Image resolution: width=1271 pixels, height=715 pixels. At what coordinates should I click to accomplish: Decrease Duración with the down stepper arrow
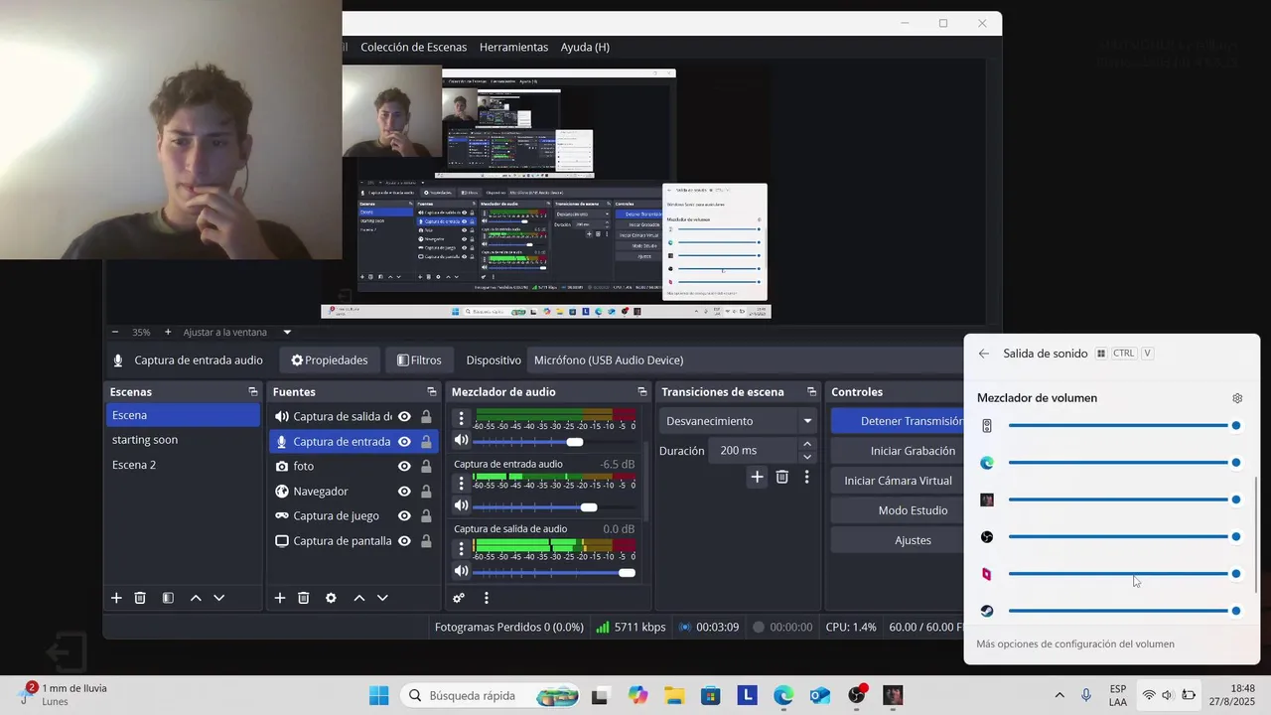point(807,457)
